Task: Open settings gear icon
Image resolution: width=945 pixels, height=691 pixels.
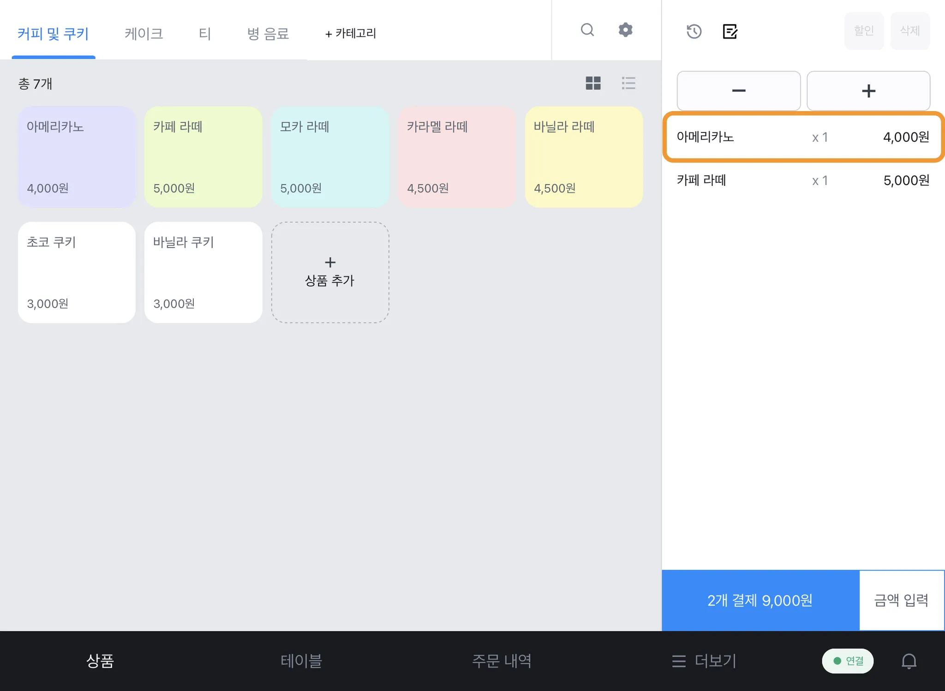Action: (x=625, y=30)
